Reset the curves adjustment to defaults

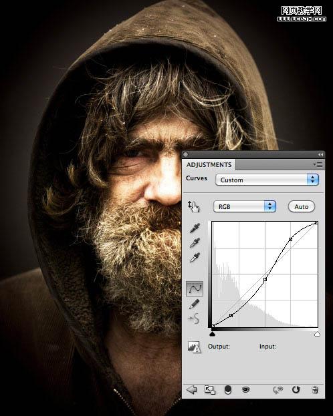(296, 390)
